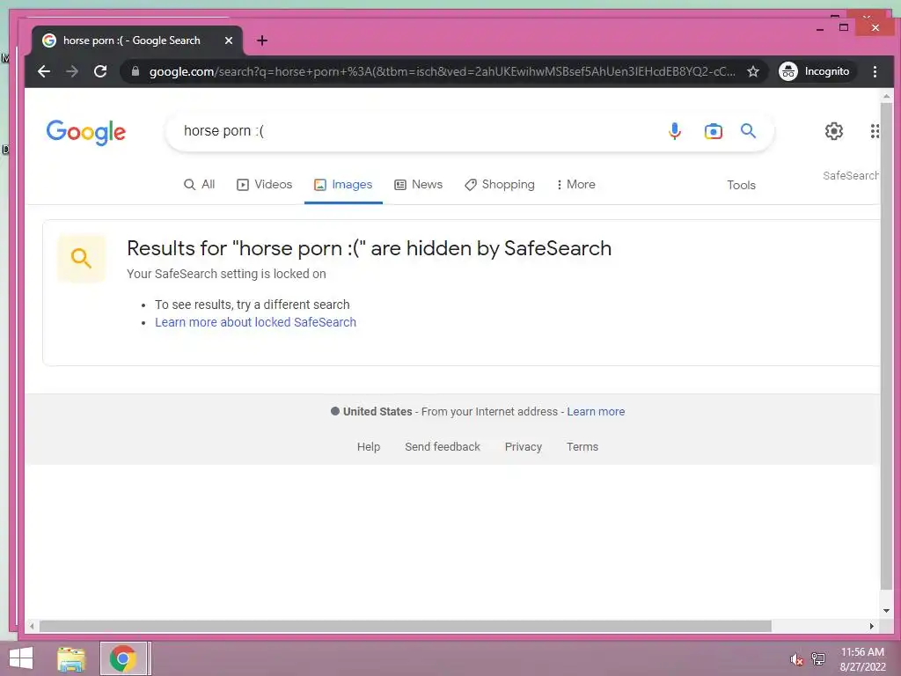
Task: Open the Help footer link
Action: (369, 446)
